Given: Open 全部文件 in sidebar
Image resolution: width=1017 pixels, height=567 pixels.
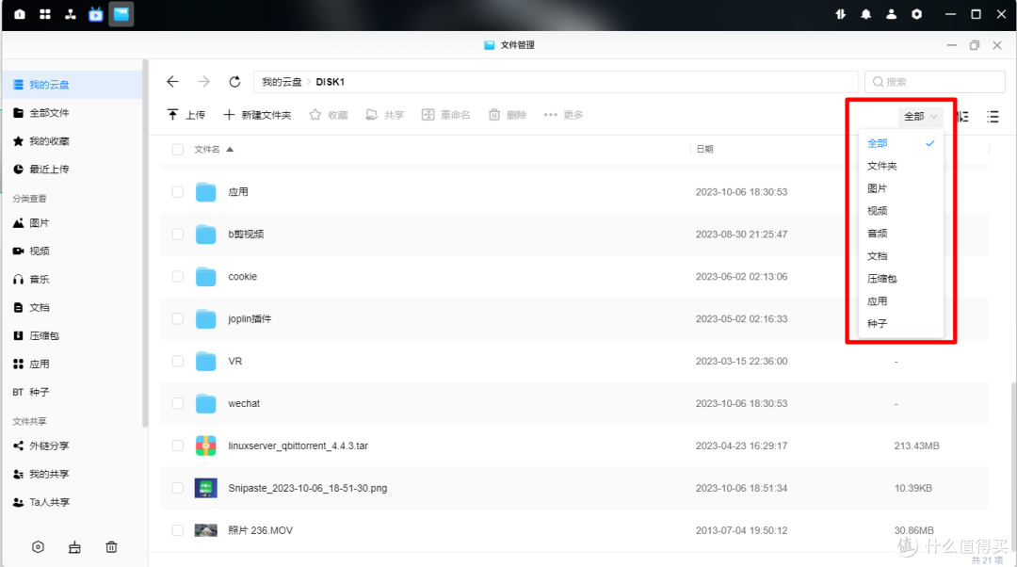Looking at the screenshot, I should 73,113.
